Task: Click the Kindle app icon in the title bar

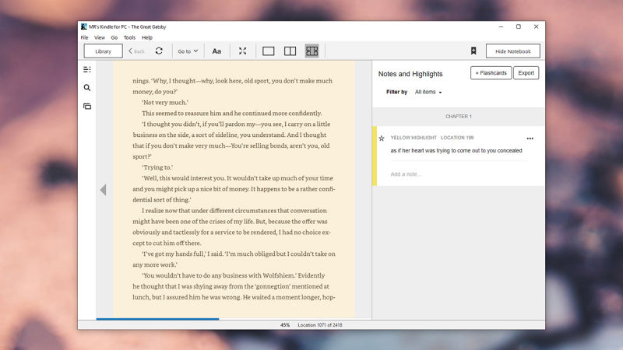Action: (x=84, y=26)
